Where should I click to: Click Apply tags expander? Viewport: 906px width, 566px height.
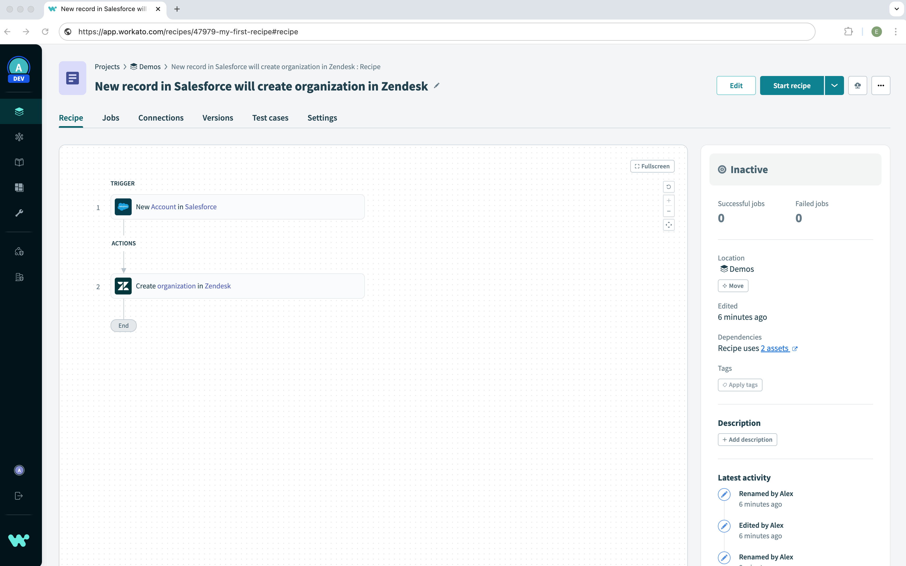tap(740, 385)
